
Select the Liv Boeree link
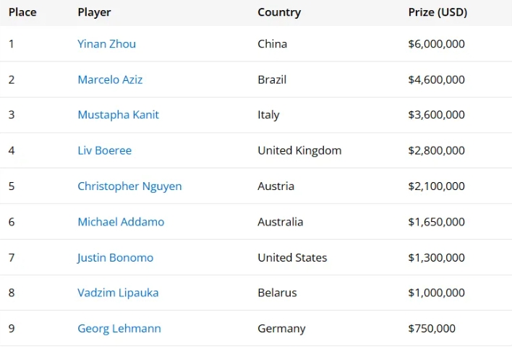104,151
